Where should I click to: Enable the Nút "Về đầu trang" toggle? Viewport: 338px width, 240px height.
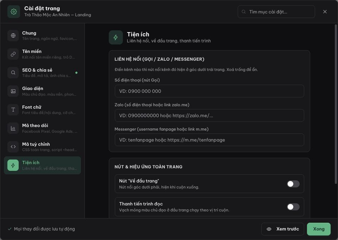(293, 184)
